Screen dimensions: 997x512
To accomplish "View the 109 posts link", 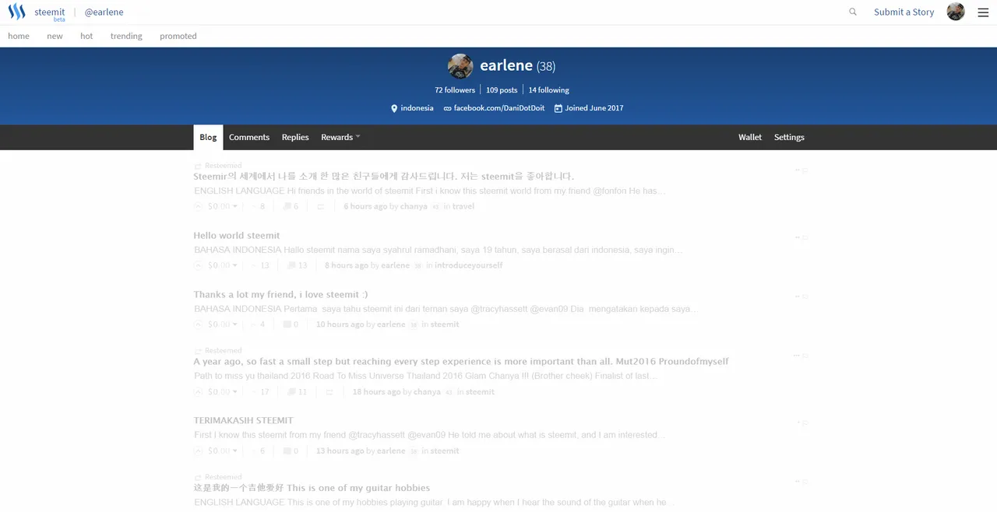I will tap(502, 90).
